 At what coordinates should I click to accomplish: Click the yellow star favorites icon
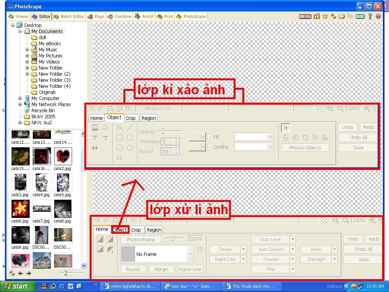[x=325, y=16]
